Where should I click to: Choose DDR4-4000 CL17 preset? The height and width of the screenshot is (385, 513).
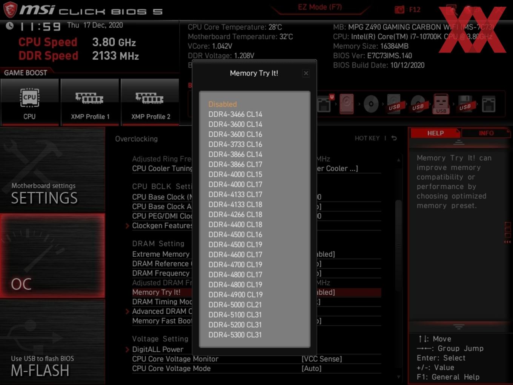tap(235, 184)
